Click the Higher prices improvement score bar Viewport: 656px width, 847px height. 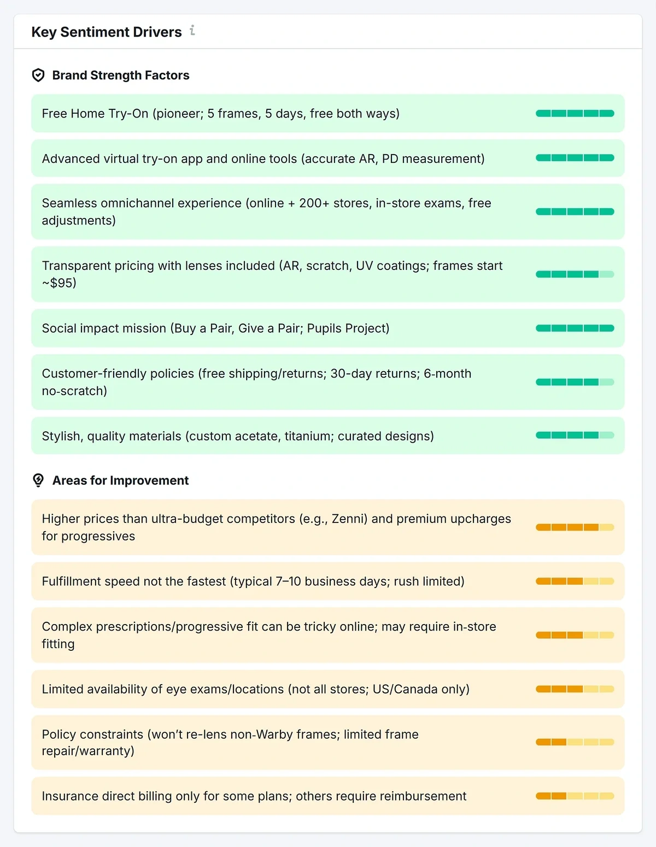(x=575, y=527)
